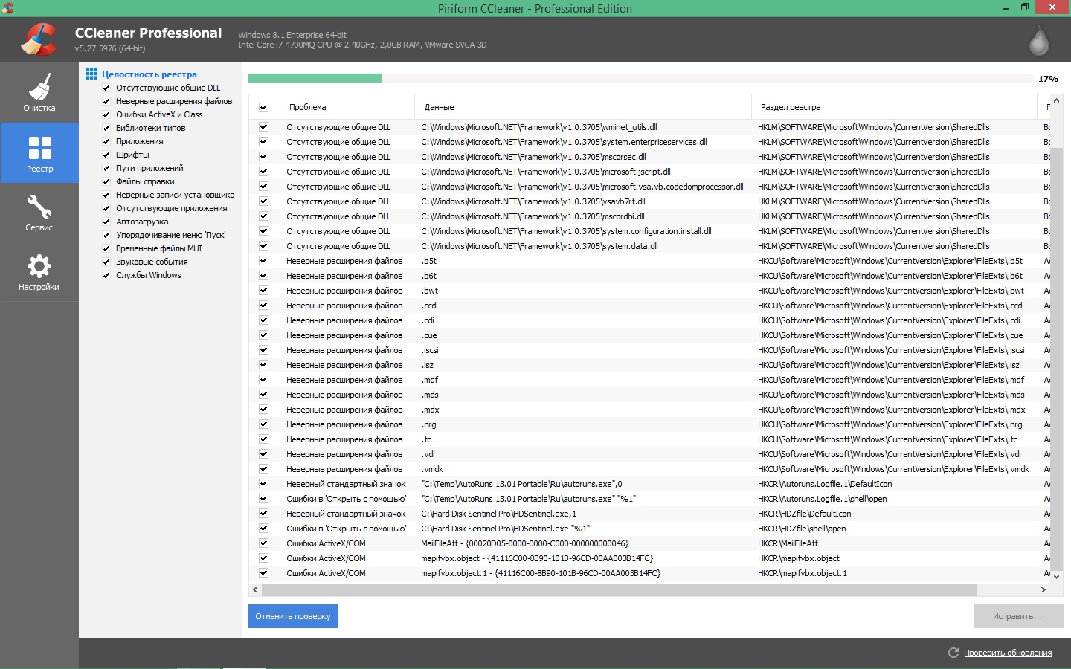
Task: Open the Сервис tools section
Action: (x=39, y=213)
